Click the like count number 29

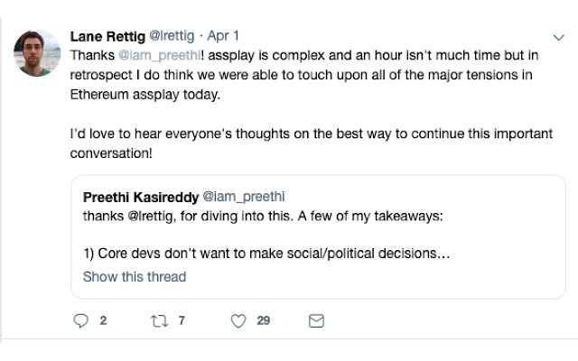coord(263,320)
